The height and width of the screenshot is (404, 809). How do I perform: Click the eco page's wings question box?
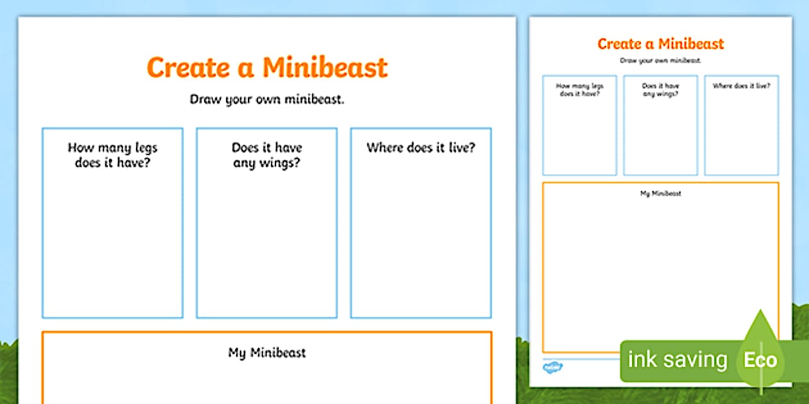(x=661, y=126)
